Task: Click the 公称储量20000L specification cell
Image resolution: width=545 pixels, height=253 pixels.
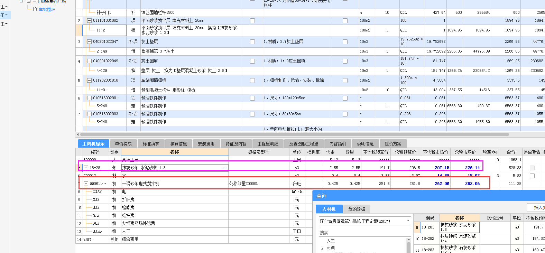Action: coord(258,184)
